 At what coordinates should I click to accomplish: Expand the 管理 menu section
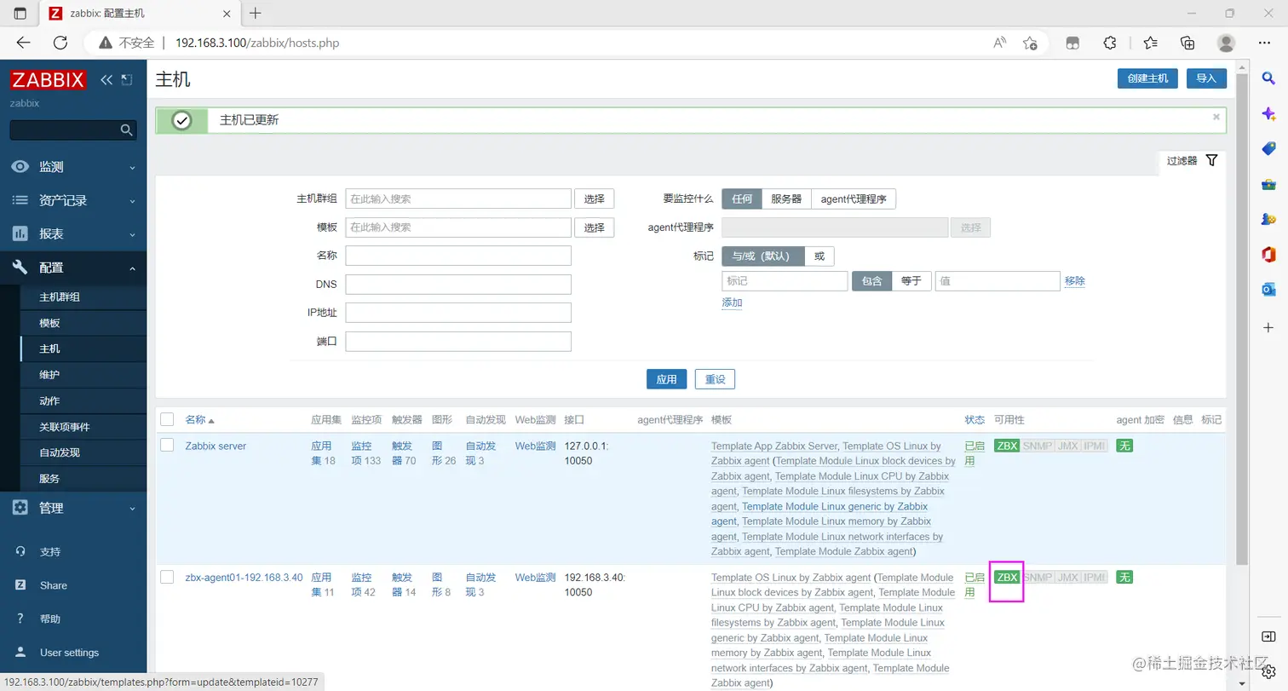point(73,508)
